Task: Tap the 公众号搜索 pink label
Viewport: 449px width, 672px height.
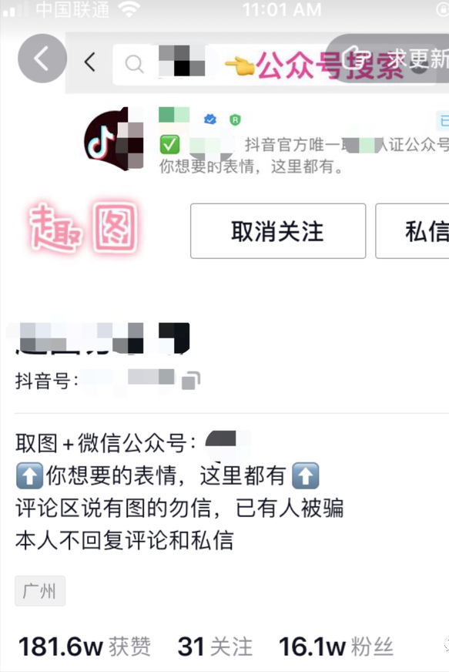Action: point(330,66)
